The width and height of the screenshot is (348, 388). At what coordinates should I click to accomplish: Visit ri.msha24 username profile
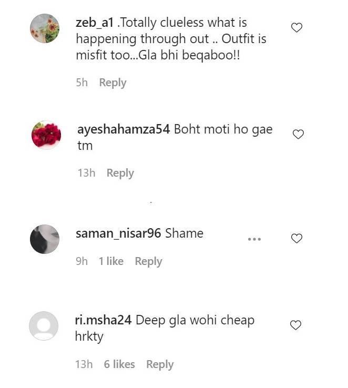(x=103, y=321)
